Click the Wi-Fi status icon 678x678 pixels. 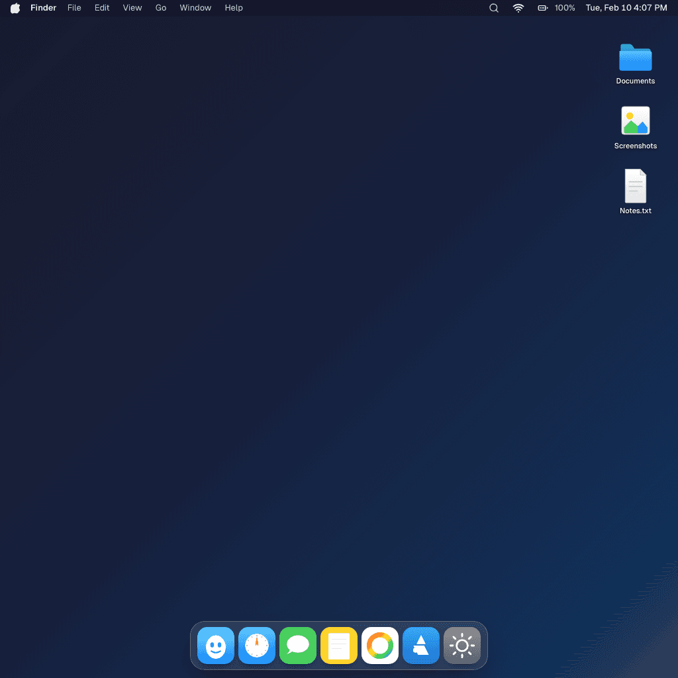pyautogui.click(x=518, y=8)
